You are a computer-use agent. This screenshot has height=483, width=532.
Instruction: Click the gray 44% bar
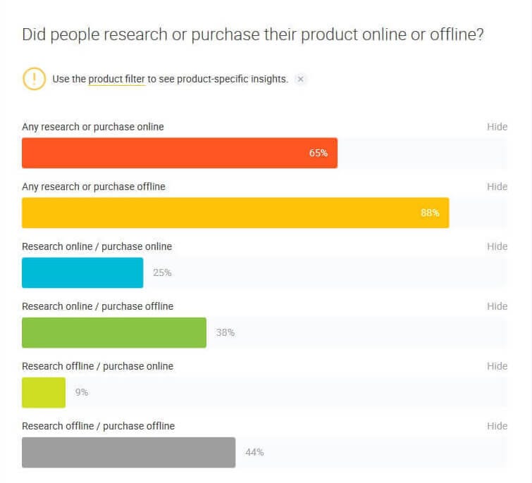pos(128,453)
